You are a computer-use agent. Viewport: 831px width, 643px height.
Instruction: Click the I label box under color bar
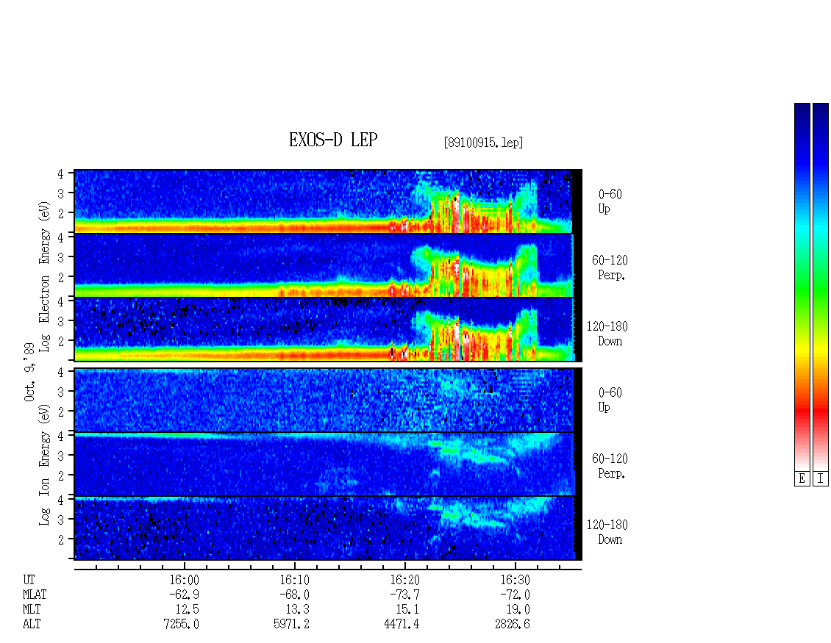coord(821,479)
